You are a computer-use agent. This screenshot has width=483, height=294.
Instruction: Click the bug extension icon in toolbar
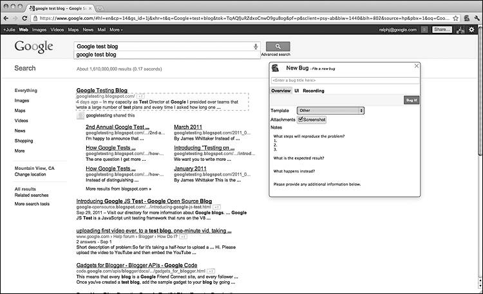(x=467, y=19)
